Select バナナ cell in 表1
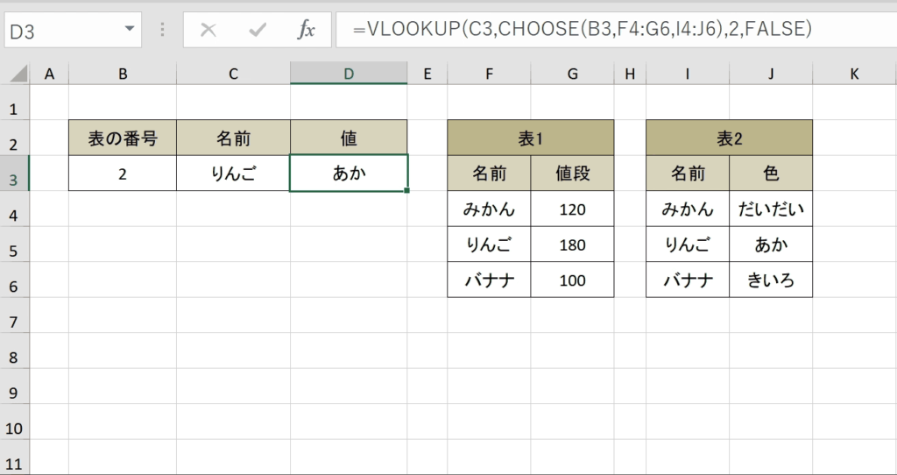Image resolution: width=897 pixels, height=475 pixels. (489, 280)
